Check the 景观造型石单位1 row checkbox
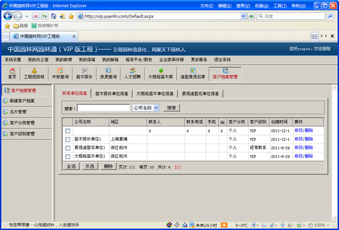 (68, 148)
